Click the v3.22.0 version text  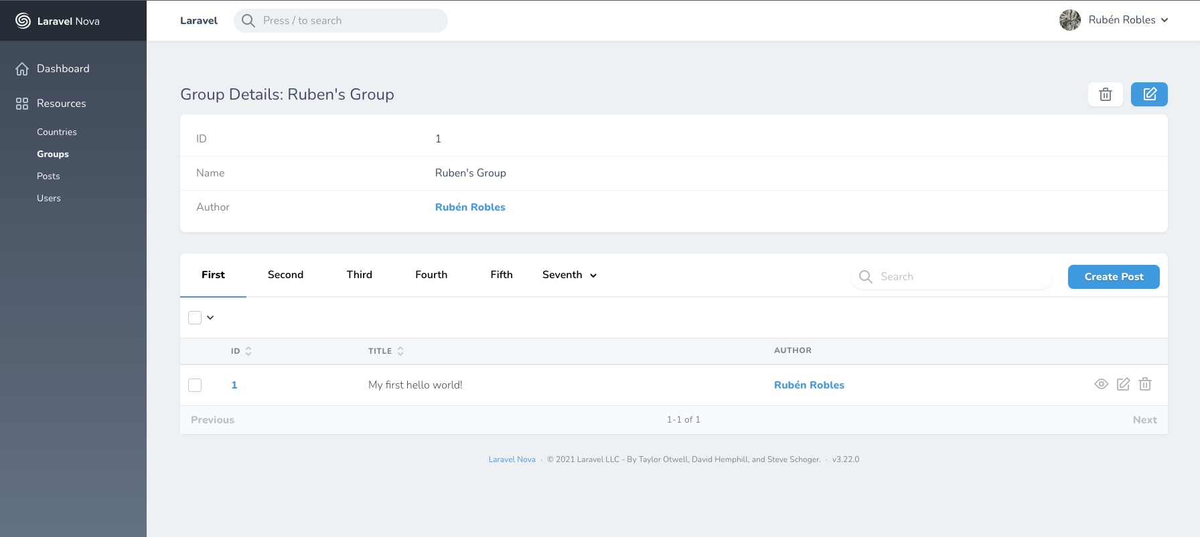pyautogui.click(x=846, y=459)
